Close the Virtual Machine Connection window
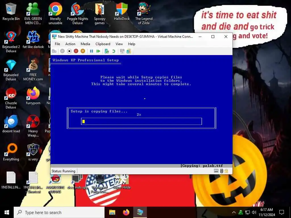 coord(226,37)
